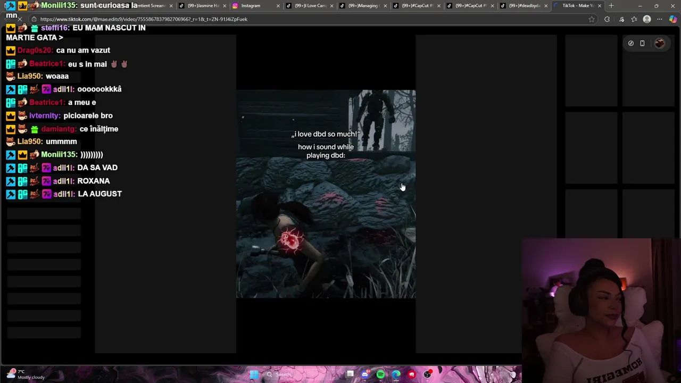The width and height of the screenshot is (681, 383).
Task: Open Discord from the taskbar
Action: point(365,374)
